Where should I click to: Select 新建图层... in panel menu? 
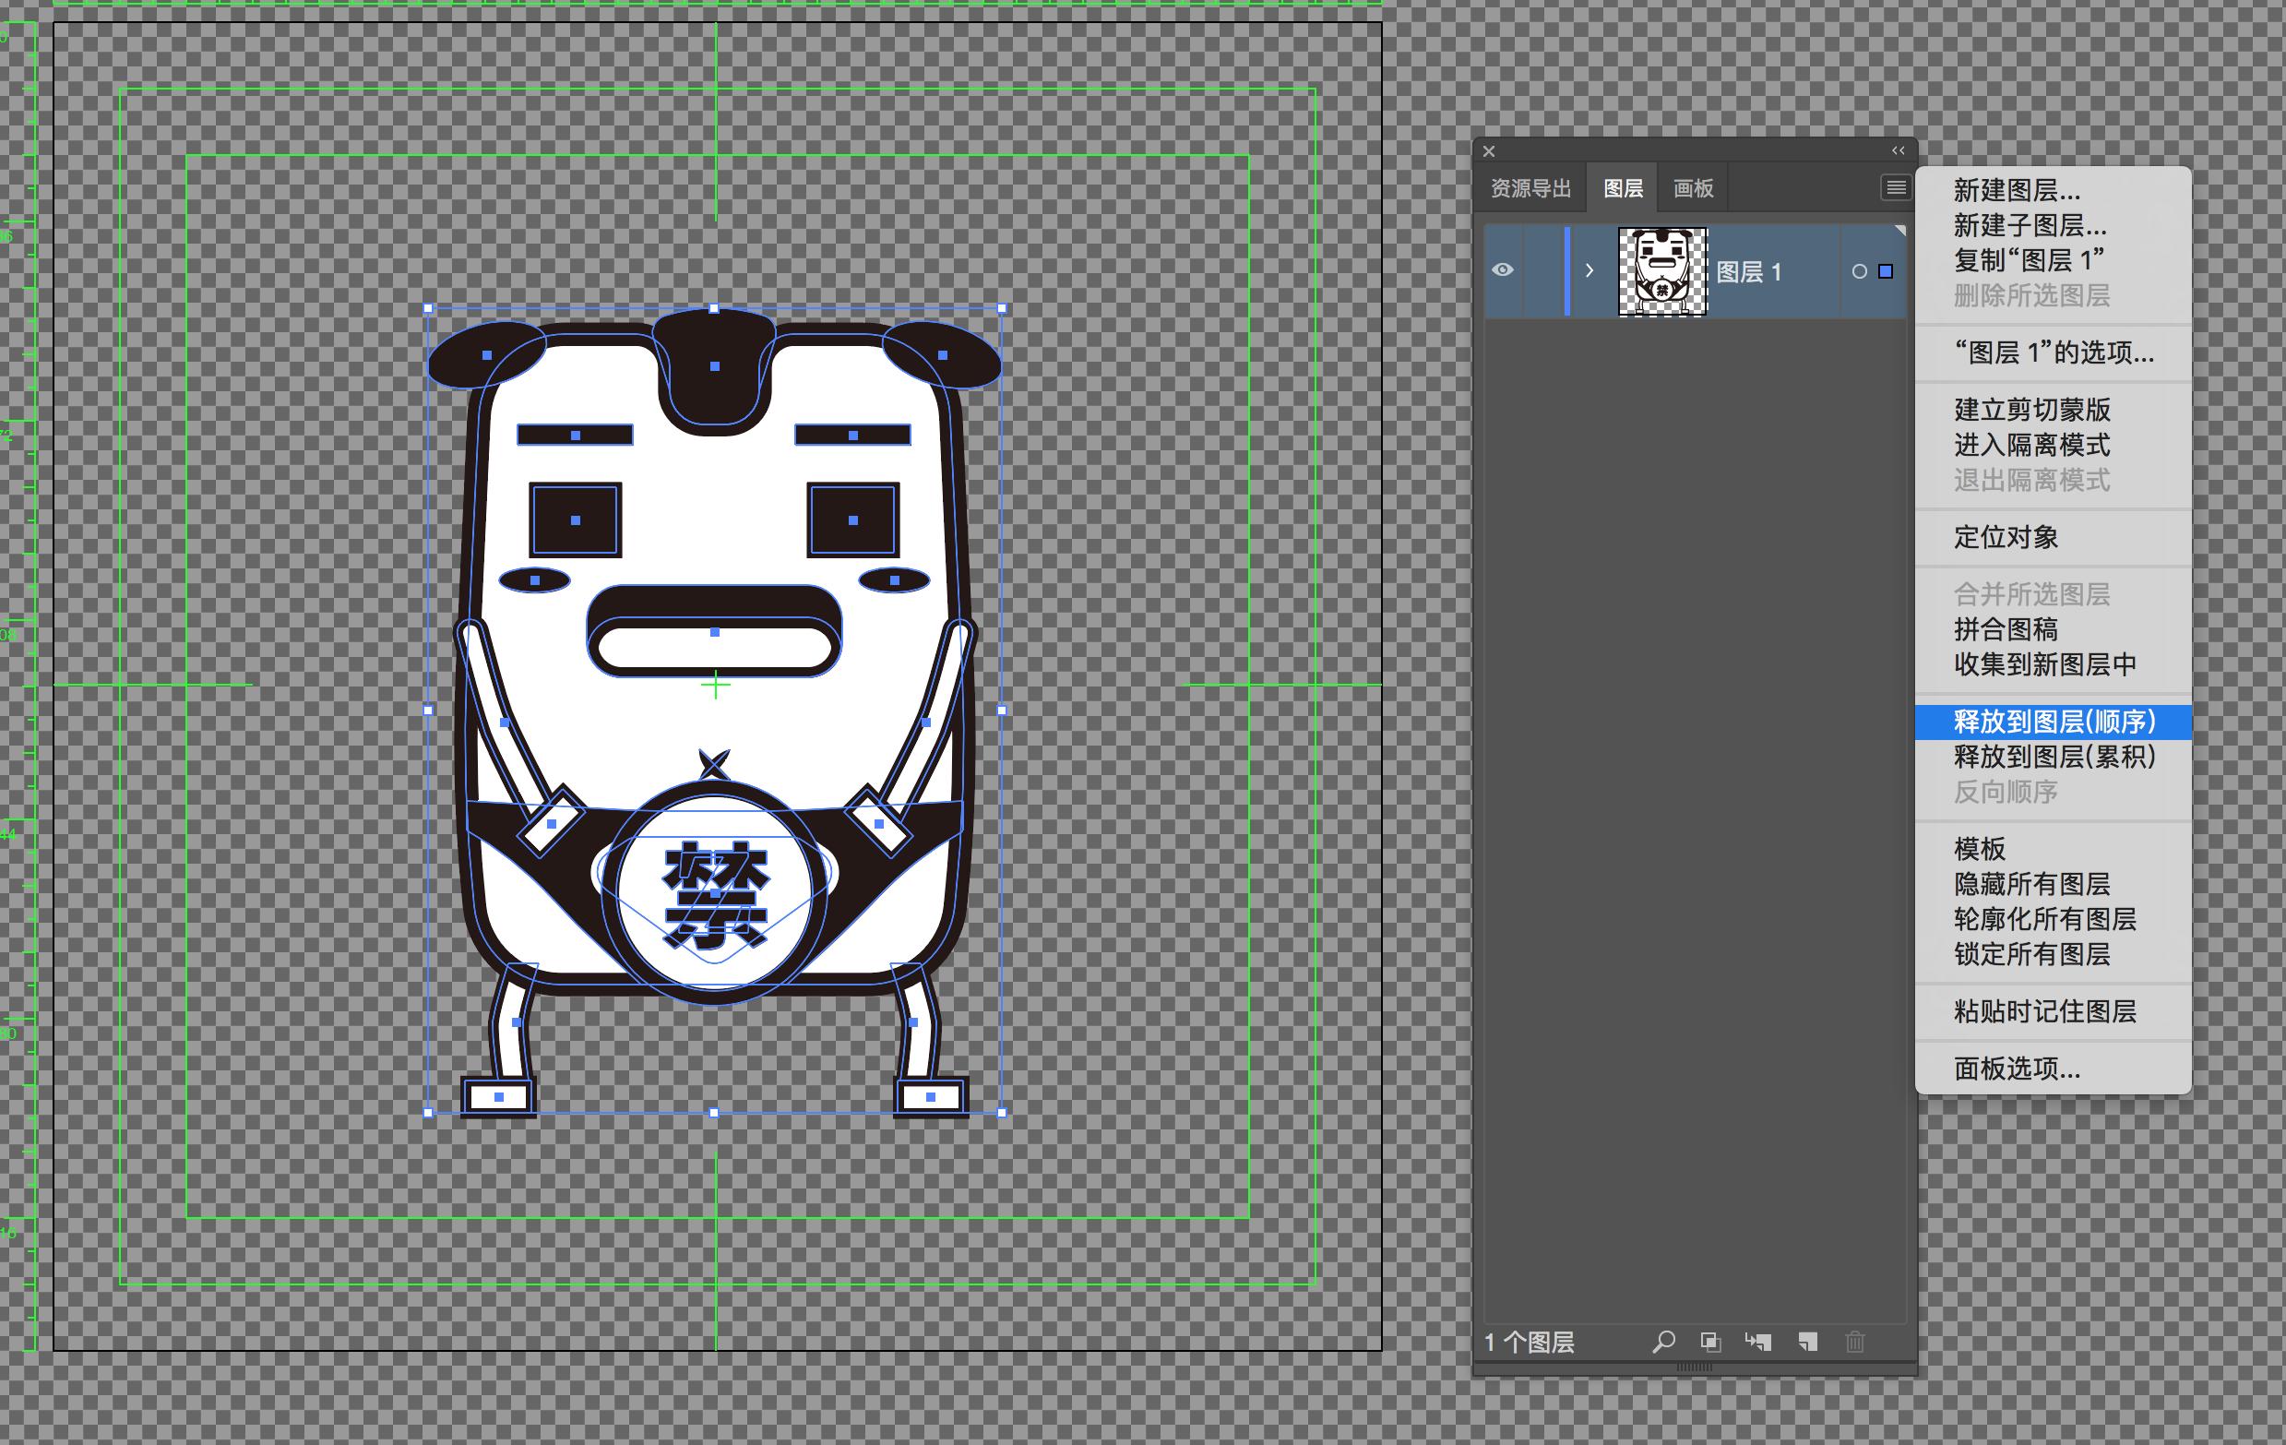2017,191
